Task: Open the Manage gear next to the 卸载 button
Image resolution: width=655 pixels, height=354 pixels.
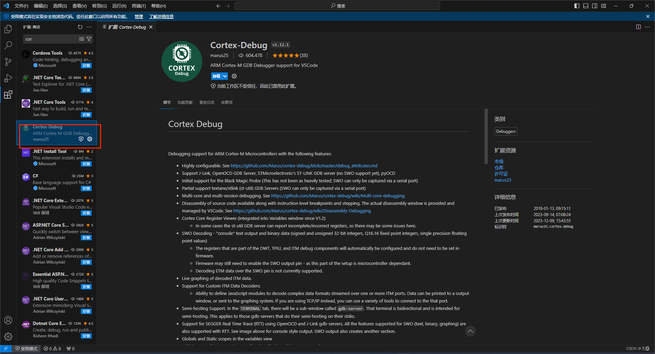Action: [234, 76]
